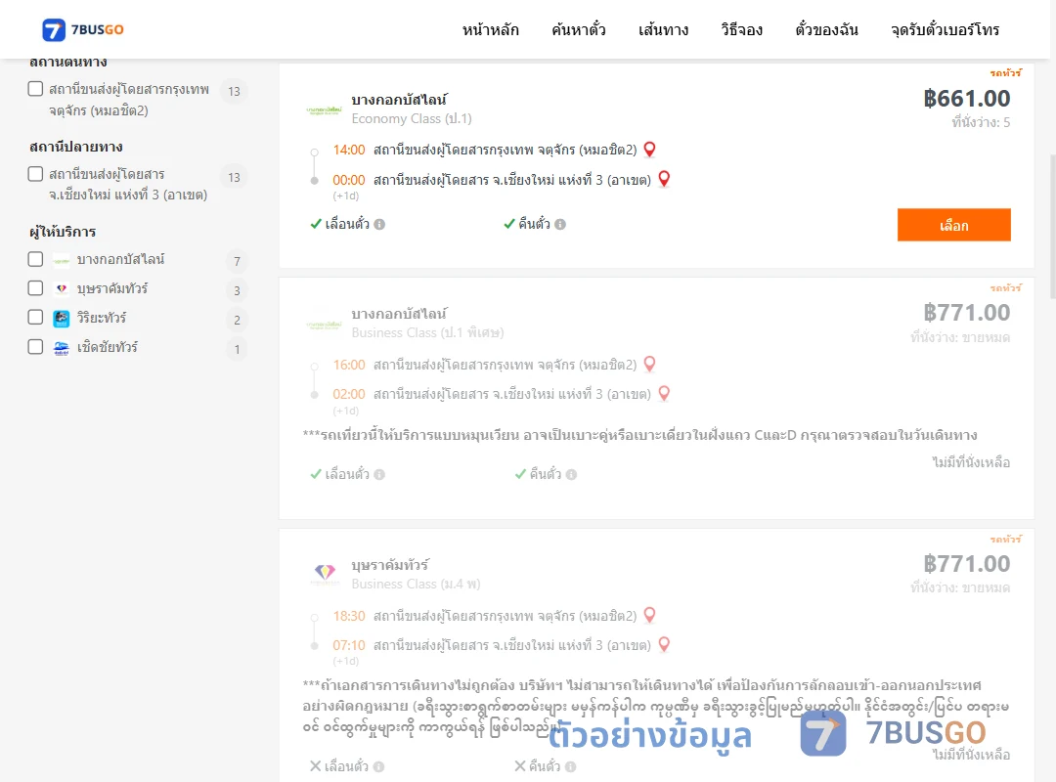The width and height of the screenshot is (1056, 782).
Task: Check origin station หมอชิต2 filter
Action: click(36, 89)
